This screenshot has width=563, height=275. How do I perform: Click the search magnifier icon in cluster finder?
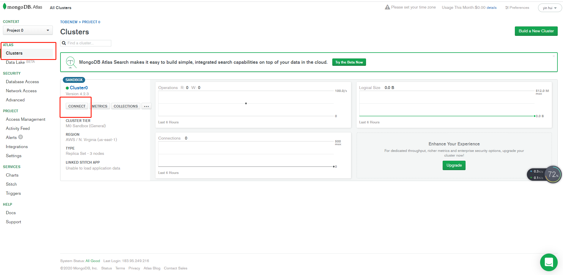click(x=64, y=43)
